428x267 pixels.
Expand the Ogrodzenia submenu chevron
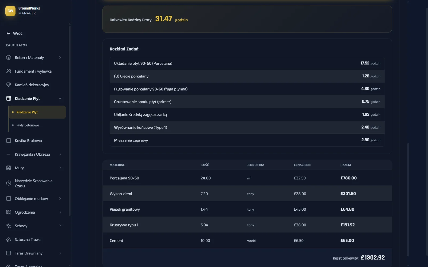click(60, 212)
